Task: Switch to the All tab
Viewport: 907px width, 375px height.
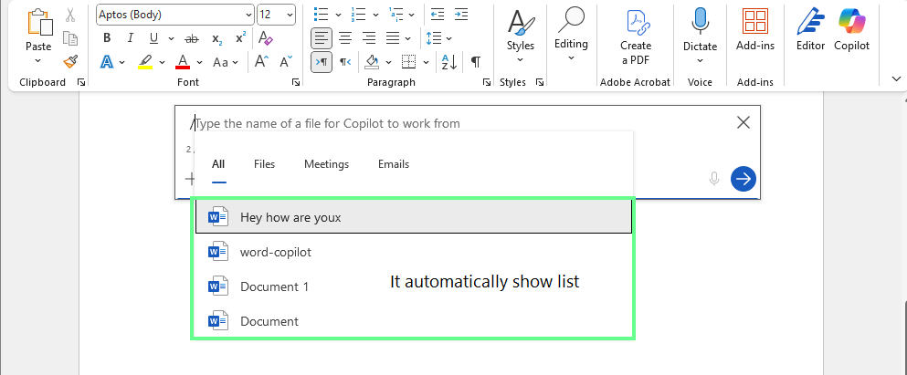Action: (218, 164)
